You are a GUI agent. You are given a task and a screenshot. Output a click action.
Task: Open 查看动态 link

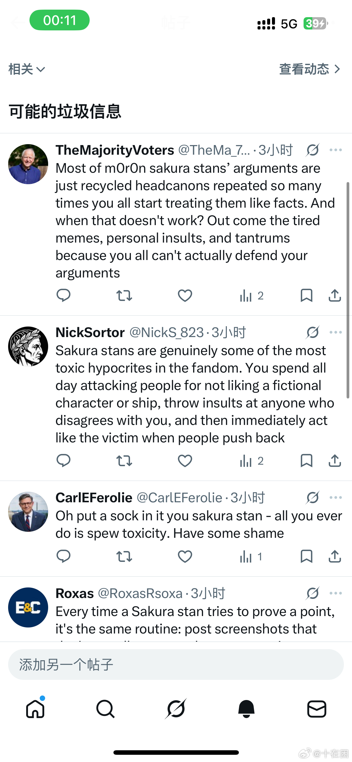coord(310,69)
